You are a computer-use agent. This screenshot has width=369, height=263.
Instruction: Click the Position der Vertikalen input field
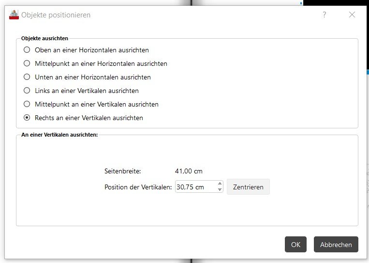196,187
